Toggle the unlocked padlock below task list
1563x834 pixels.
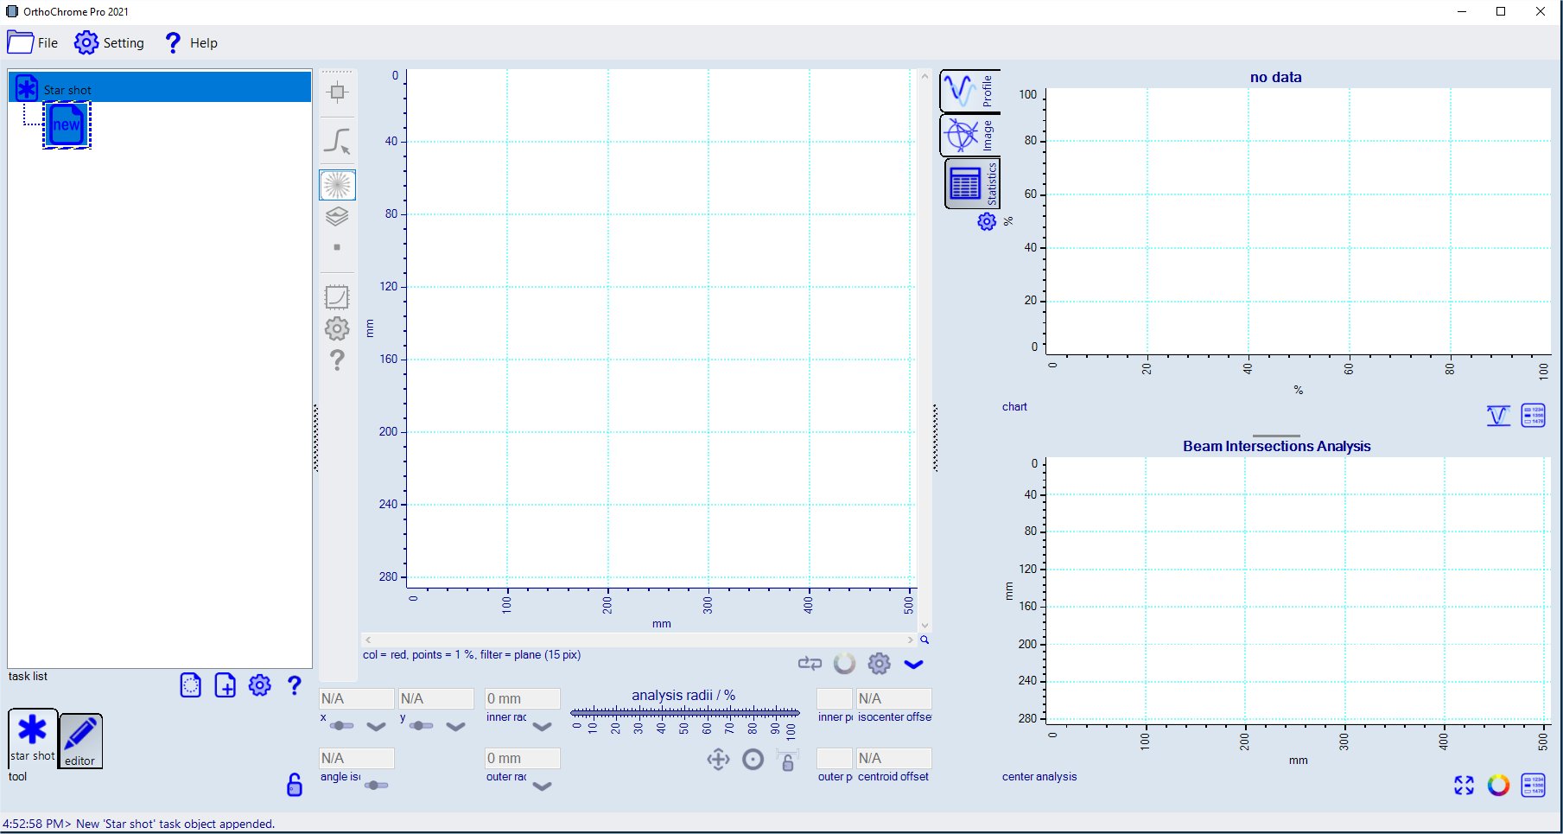click(x=295, y=785)
